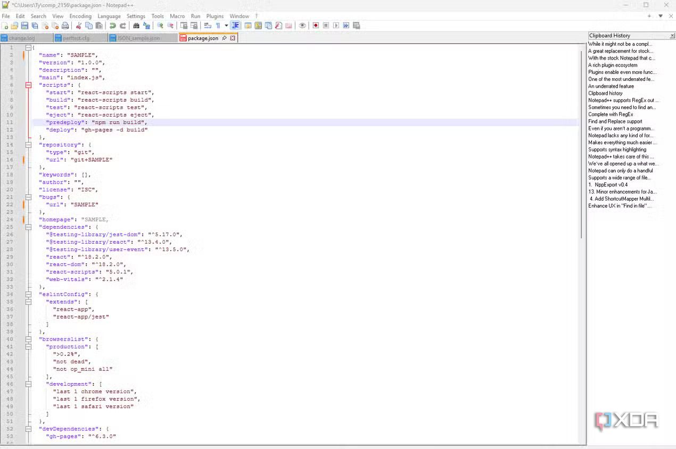Click the Print toolbar icon
Viewport: 676px width, 449px height.
coord(65,26)
